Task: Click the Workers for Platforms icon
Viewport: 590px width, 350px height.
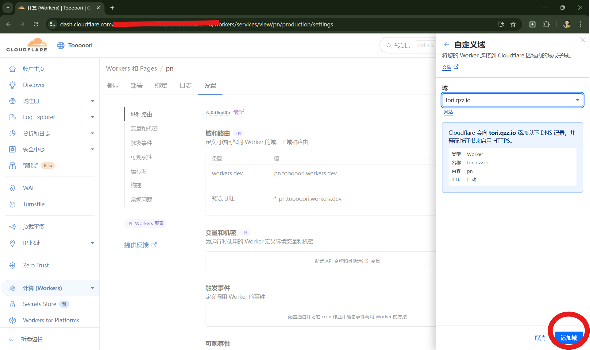Action: [x=12, y=320]
